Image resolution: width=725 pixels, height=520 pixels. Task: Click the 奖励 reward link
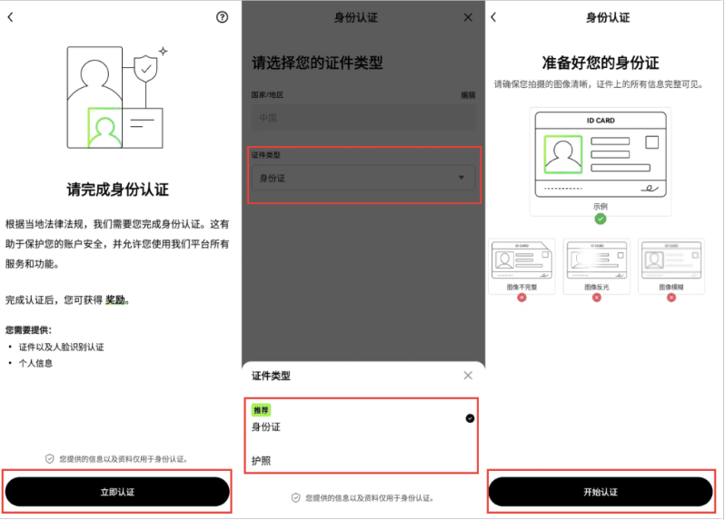click(115, 299)
